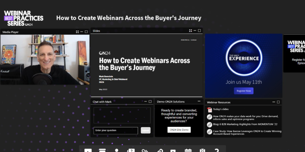The width and height of the screenshot is (305, 152).
Task: Maximize the Chat with Mark panel
Action: coord(150,102)
